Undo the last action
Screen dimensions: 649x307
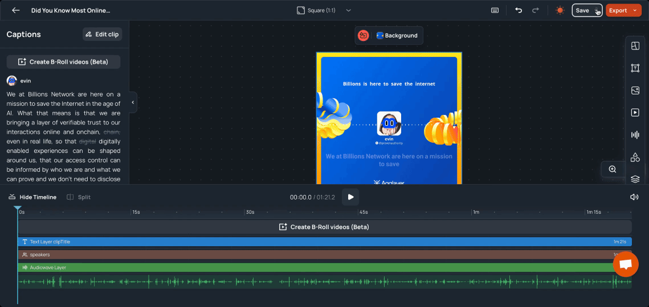[519, 10]
